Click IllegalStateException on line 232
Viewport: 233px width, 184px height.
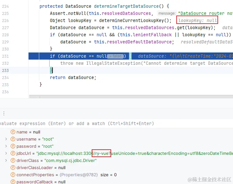pyautogui.click(x=113, y=63)
